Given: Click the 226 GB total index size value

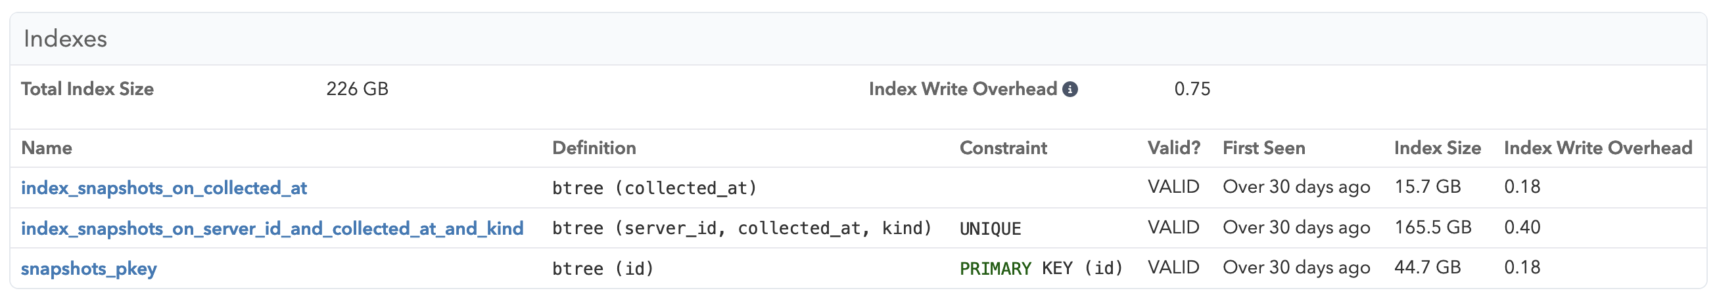Looking at the screenshot, I should click(357, 89).
